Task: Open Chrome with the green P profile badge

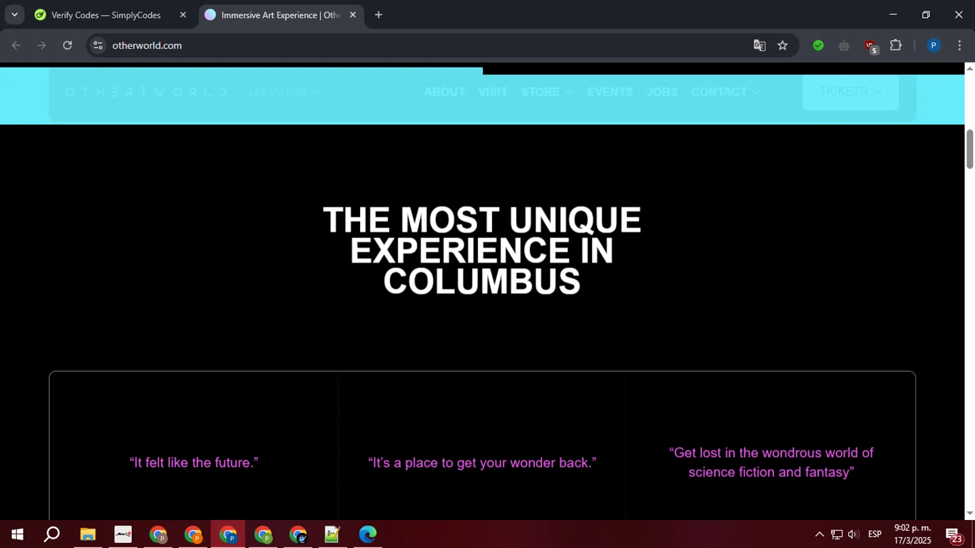Action: coord(263,534)
